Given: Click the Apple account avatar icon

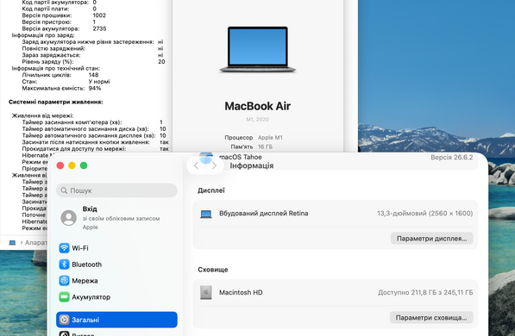Looking at the screenshot, I should (x=69, y=218).
